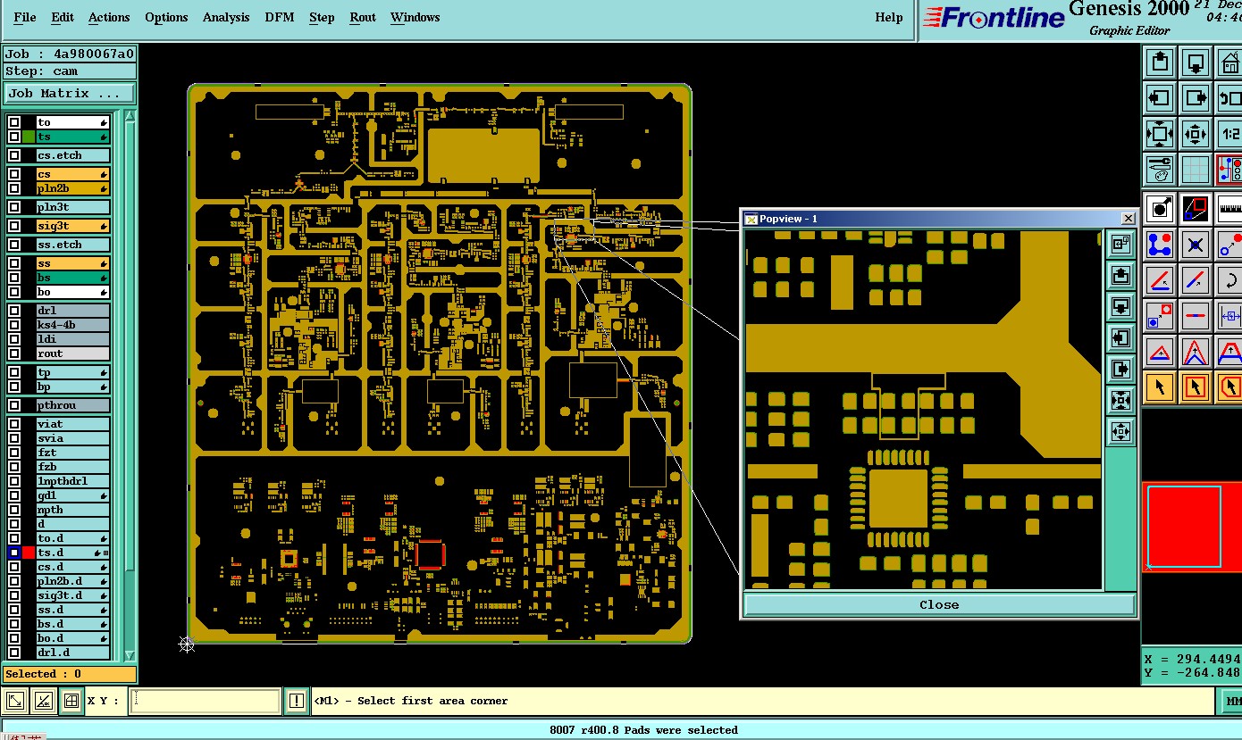This screenshot has height=740, width=1242.
Task: Toggle the grid display icon
Action: click(x=1196, y=169)
